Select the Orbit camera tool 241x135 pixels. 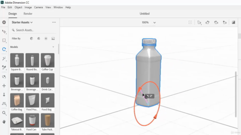[4, 76]
